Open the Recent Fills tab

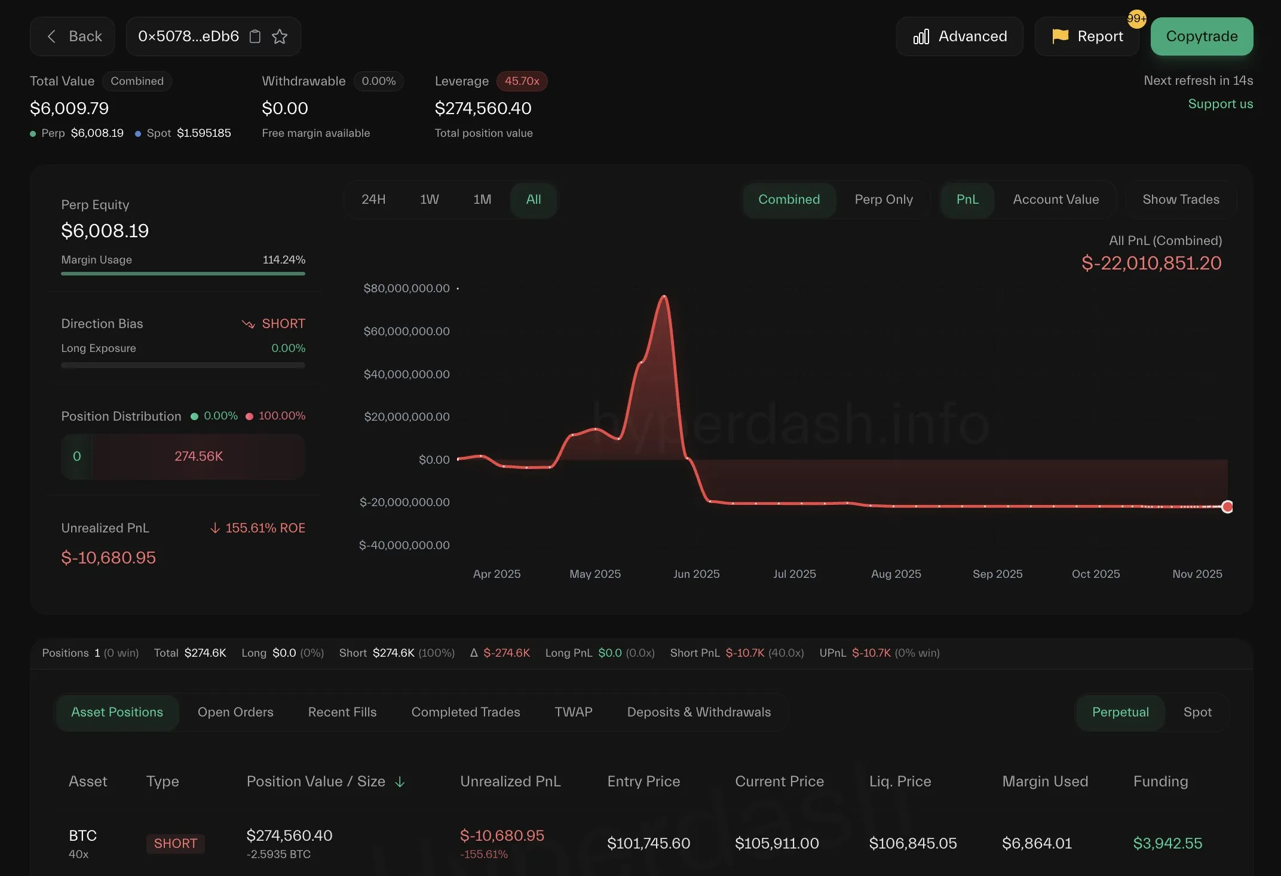point(342,712)
